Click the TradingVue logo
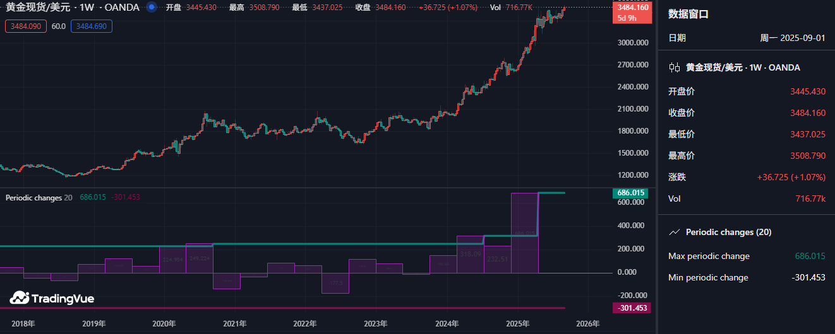The height and width of the screenshot is (334, 835). coord(52,298)
